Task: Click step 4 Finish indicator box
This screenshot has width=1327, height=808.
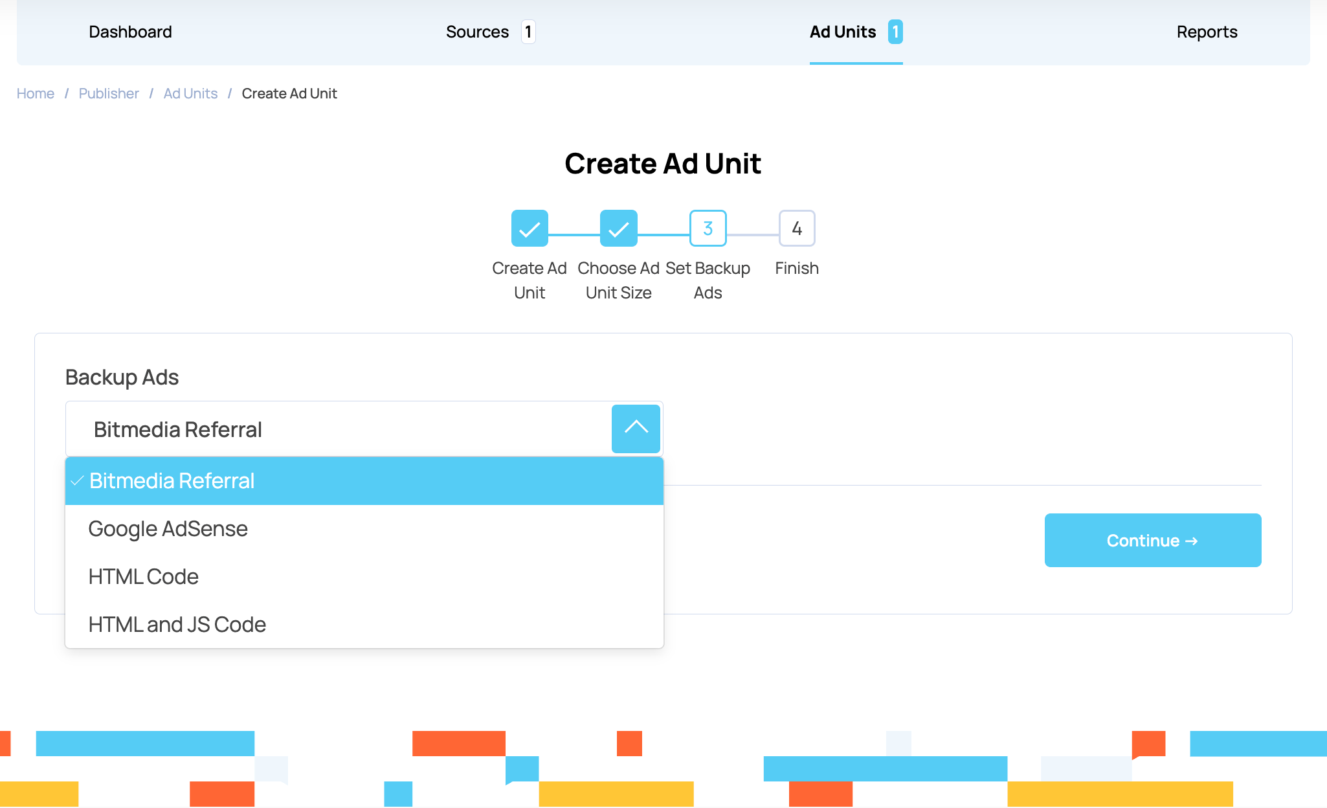Action: click(x=796, y=228)
